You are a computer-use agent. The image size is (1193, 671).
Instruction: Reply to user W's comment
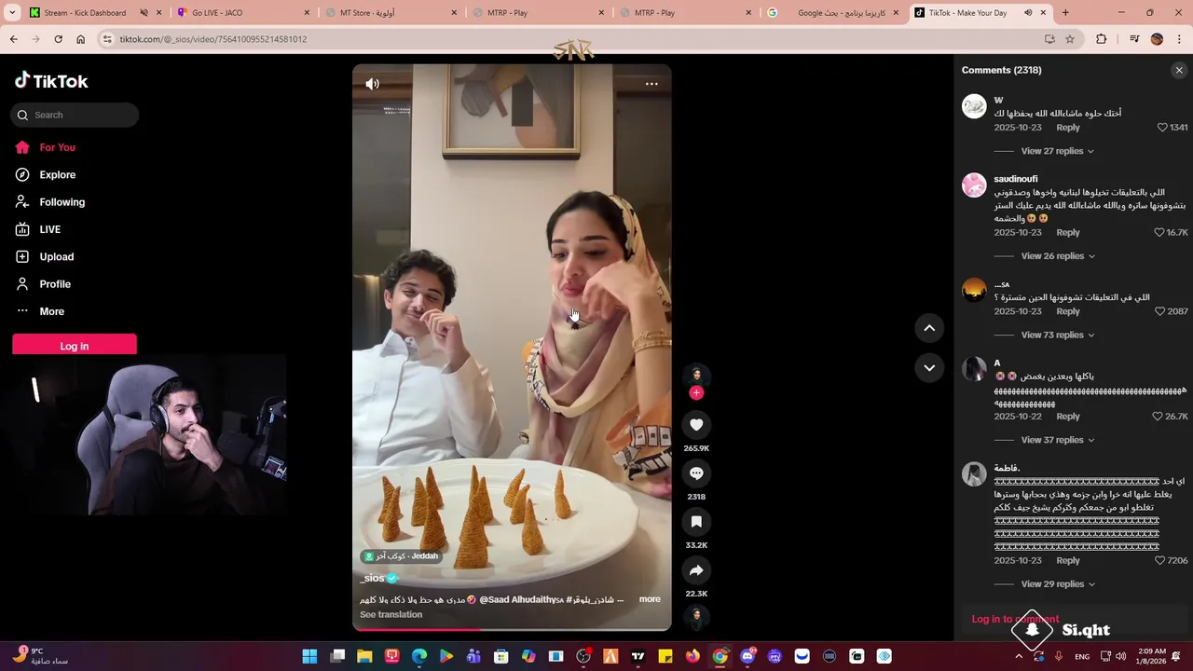point(1068,128)
